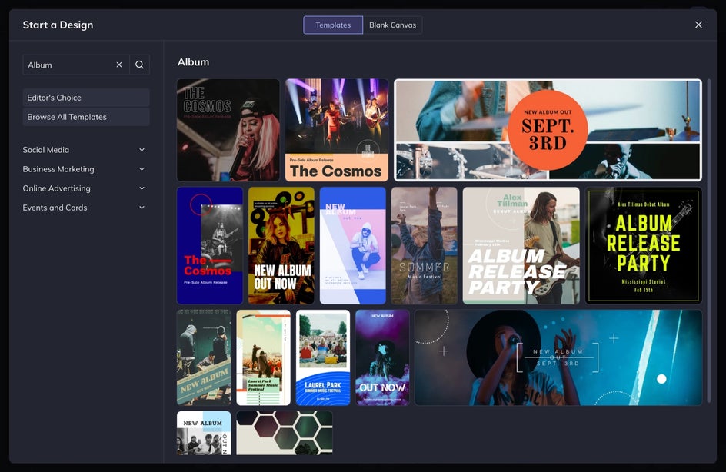This screenshot has height=472, width=726.
Task: Expand the Events and Cards category
Action: coord(85,208)
